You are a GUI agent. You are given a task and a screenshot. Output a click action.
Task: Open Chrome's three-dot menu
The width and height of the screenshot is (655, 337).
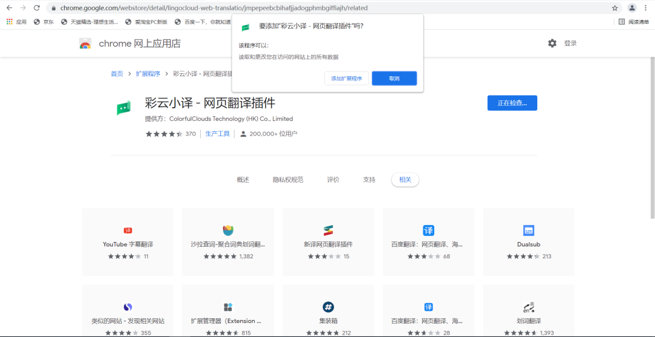pyautogui.click(x=647, y=8)
